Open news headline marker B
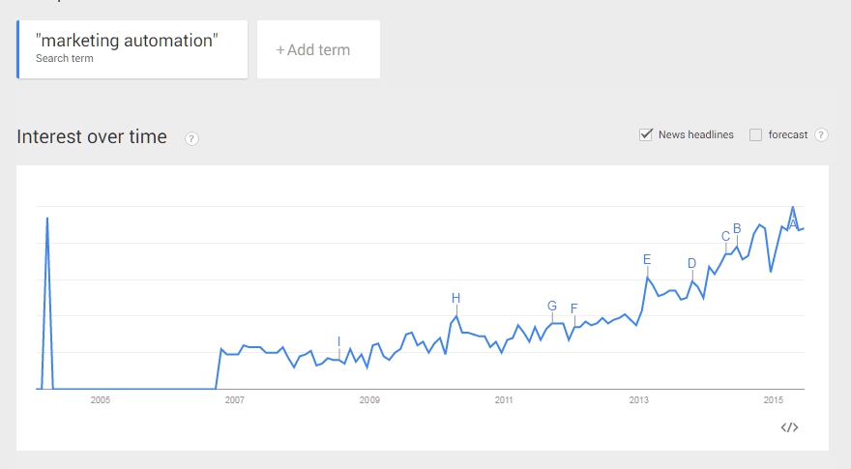The width and height of the screenshot is (851, 469). click(x=737, y=228)
